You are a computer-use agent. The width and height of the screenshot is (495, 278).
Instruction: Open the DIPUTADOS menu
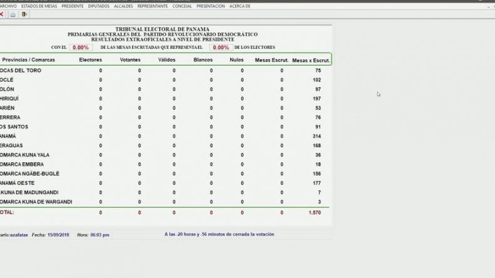tap(99, 6)
